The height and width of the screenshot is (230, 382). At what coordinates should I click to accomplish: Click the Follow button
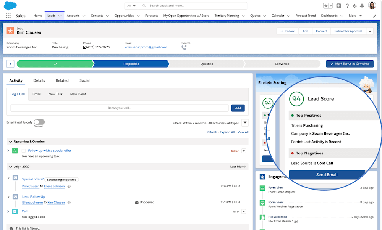coord(287,31)
